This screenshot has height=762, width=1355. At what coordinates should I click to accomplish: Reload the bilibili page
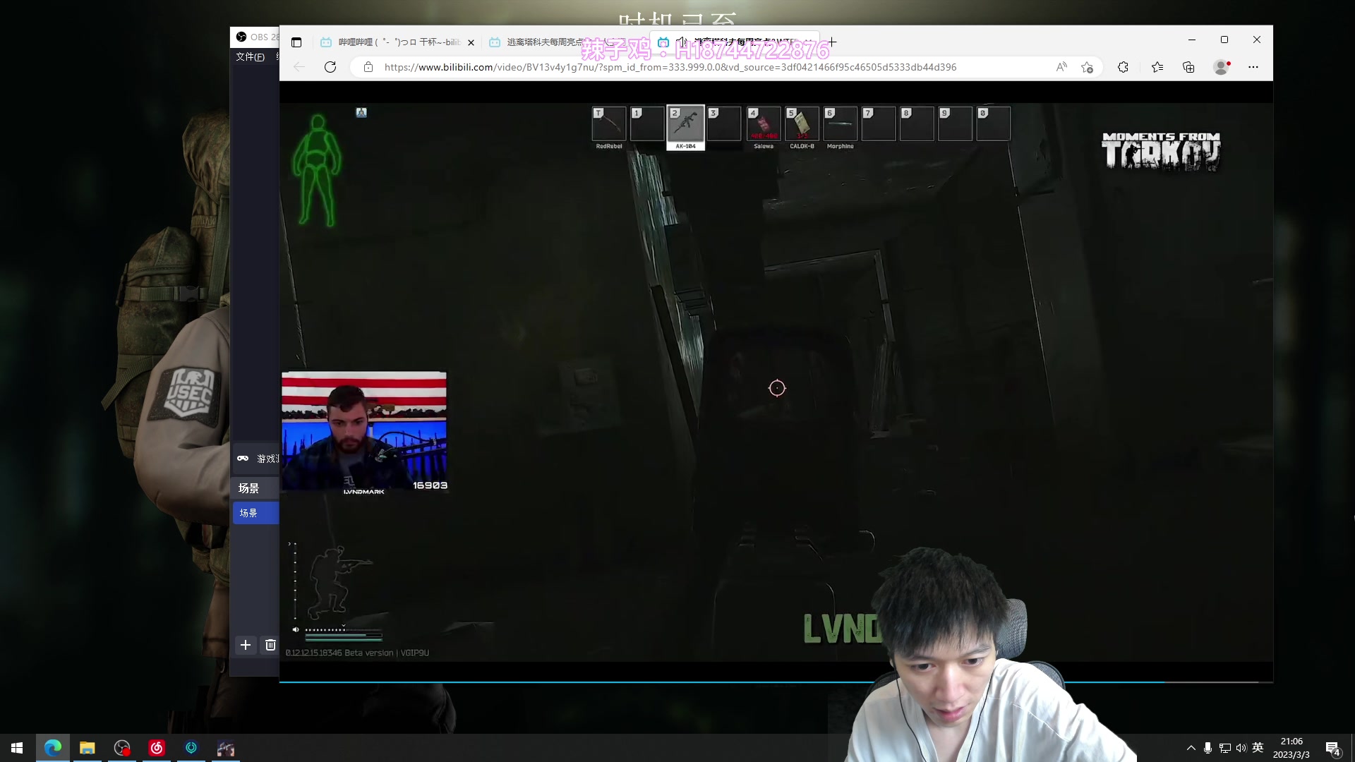(x=330, y=67)
